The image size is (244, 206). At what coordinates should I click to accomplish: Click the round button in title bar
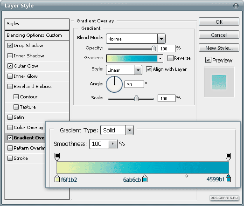tap(236, 6)
